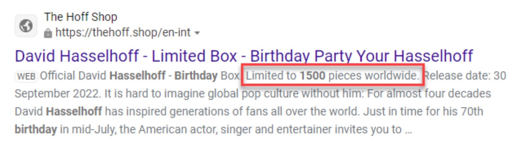
Task: Click the WEB badge in the snippet
Action: tap(26, 76)
